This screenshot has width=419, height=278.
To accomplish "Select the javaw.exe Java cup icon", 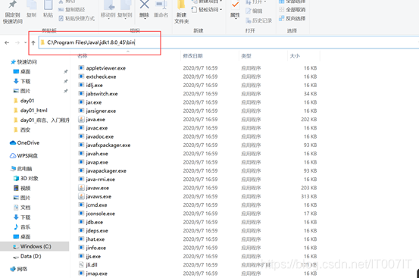I will pos(81,188).
